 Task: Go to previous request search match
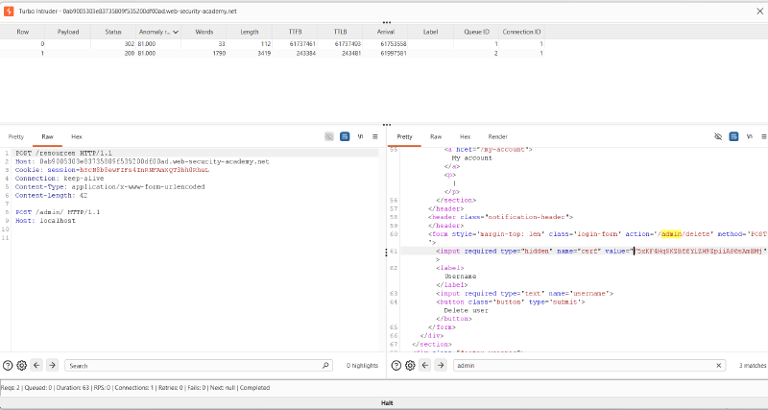point(36,366)
